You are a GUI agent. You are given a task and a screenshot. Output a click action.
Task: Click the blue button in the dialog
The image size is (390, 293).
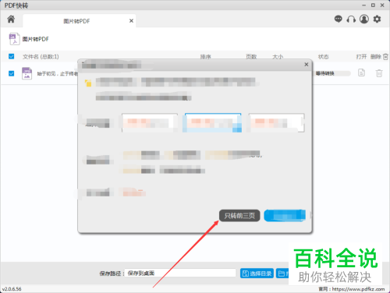[x=285, y=216]
